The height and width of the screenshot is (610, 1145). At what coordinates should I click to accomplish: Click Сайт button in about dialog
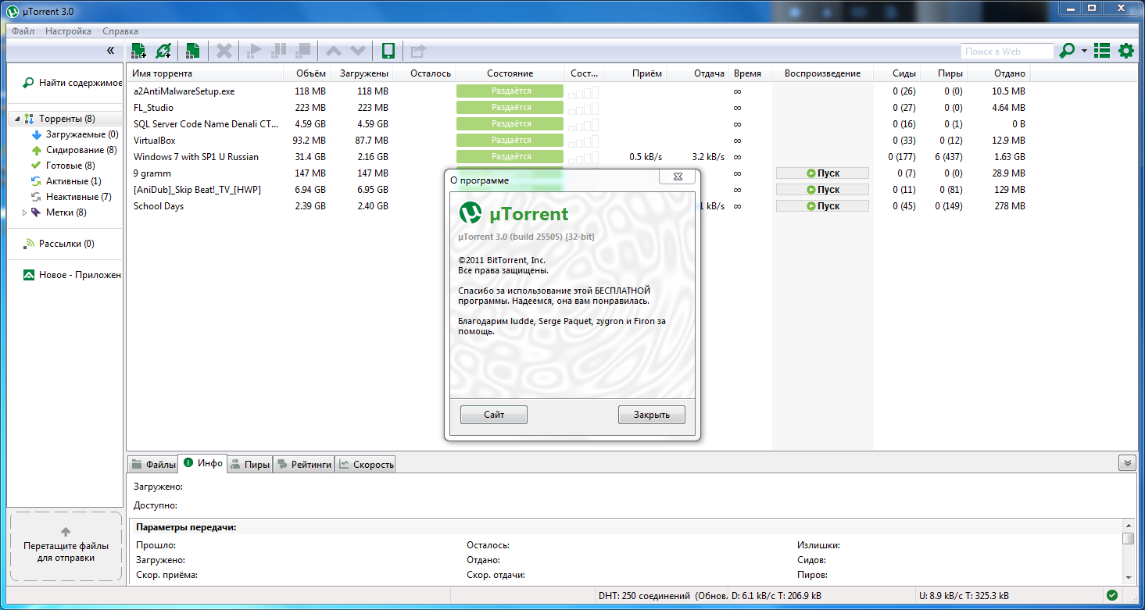coord(494,415)
